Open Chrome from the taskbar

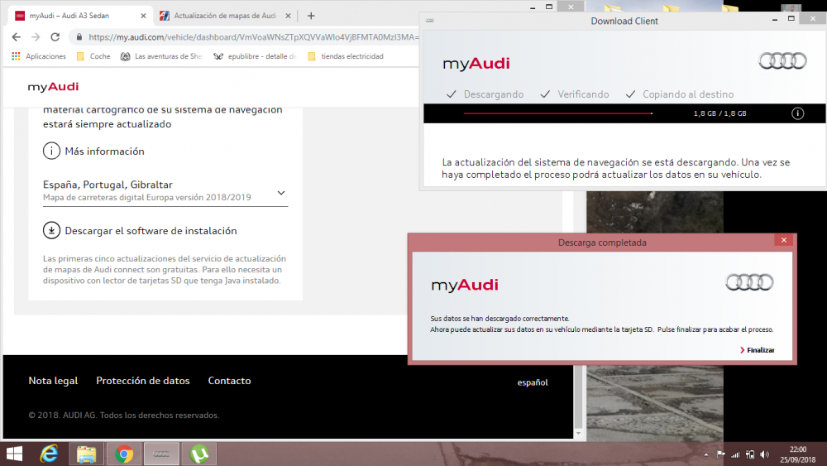124,454
